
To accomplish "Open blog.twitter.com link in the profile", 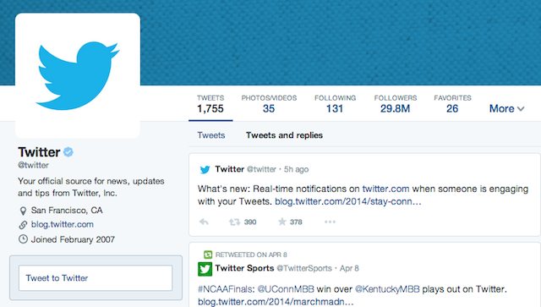I will 62,224.
